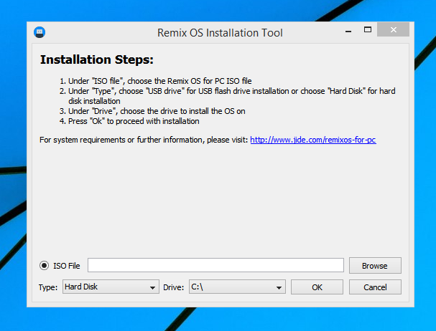The image size is (436, 331).
Task: Expand the Type dropdown showing Hard Disk
Action: pyautogui.click(x=111, y=287)
